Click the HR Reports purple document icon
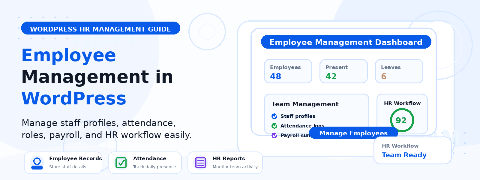Viewport: 480px width, 180px height. pos(200,163)
